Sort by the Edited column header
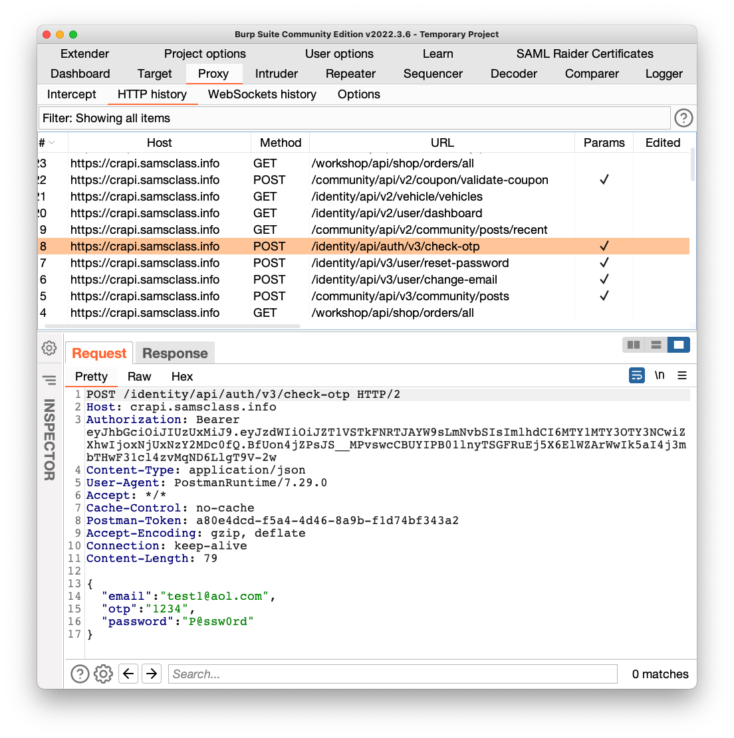The width and height of the screenshot is (734, 738). point(662,143)
